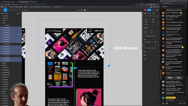The image size is (188, 106).
Task: Select the Hand tool
Action: click(x=25, y=10)
